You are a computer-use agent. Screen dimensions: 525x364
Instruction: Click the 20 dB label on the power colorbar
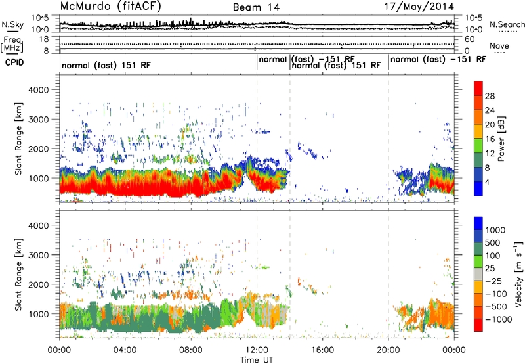[x=490, y=125]
